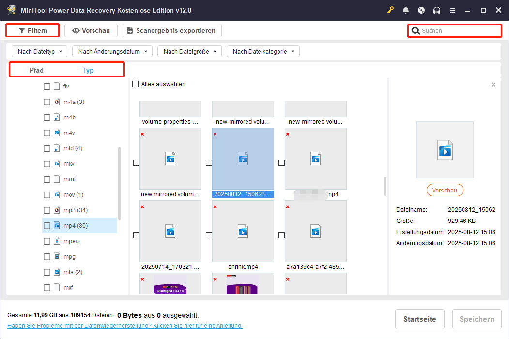The height and width of the screenshot is (339, 509).
Task: Switch to the Pfad tab
Action: (36, 70)
